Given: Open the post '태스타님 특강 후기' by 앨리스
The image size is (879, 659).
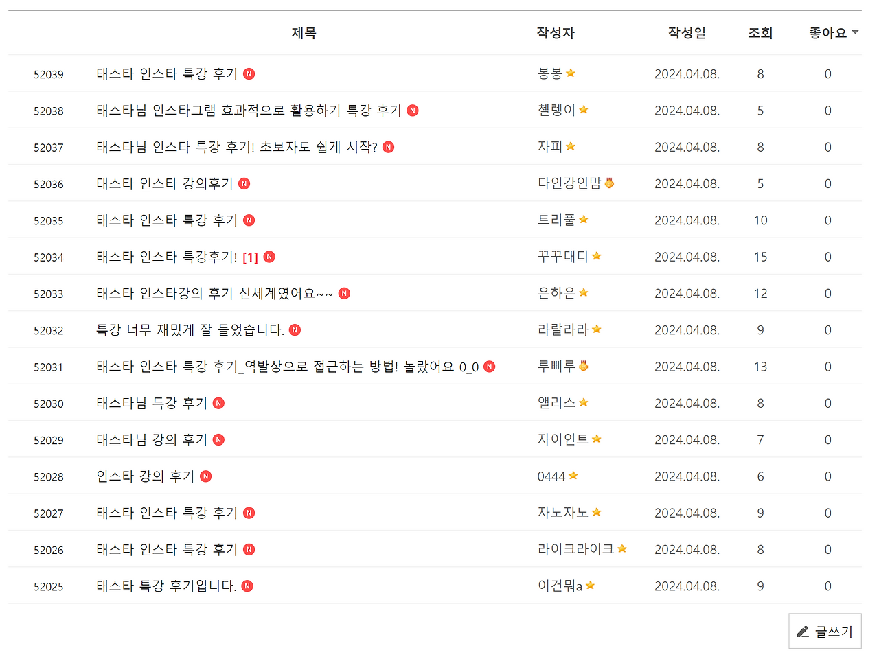Looking at the screenshot, I should click(152, 403).
